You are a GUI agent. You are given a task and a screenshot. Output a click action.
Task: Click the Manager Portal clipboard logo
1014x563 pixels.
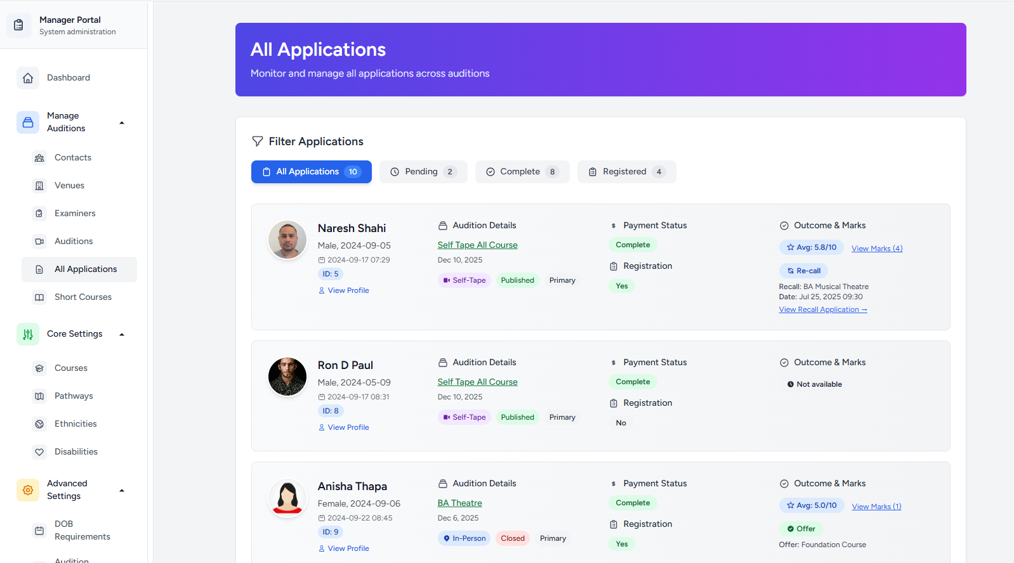[x=18, y=25]
